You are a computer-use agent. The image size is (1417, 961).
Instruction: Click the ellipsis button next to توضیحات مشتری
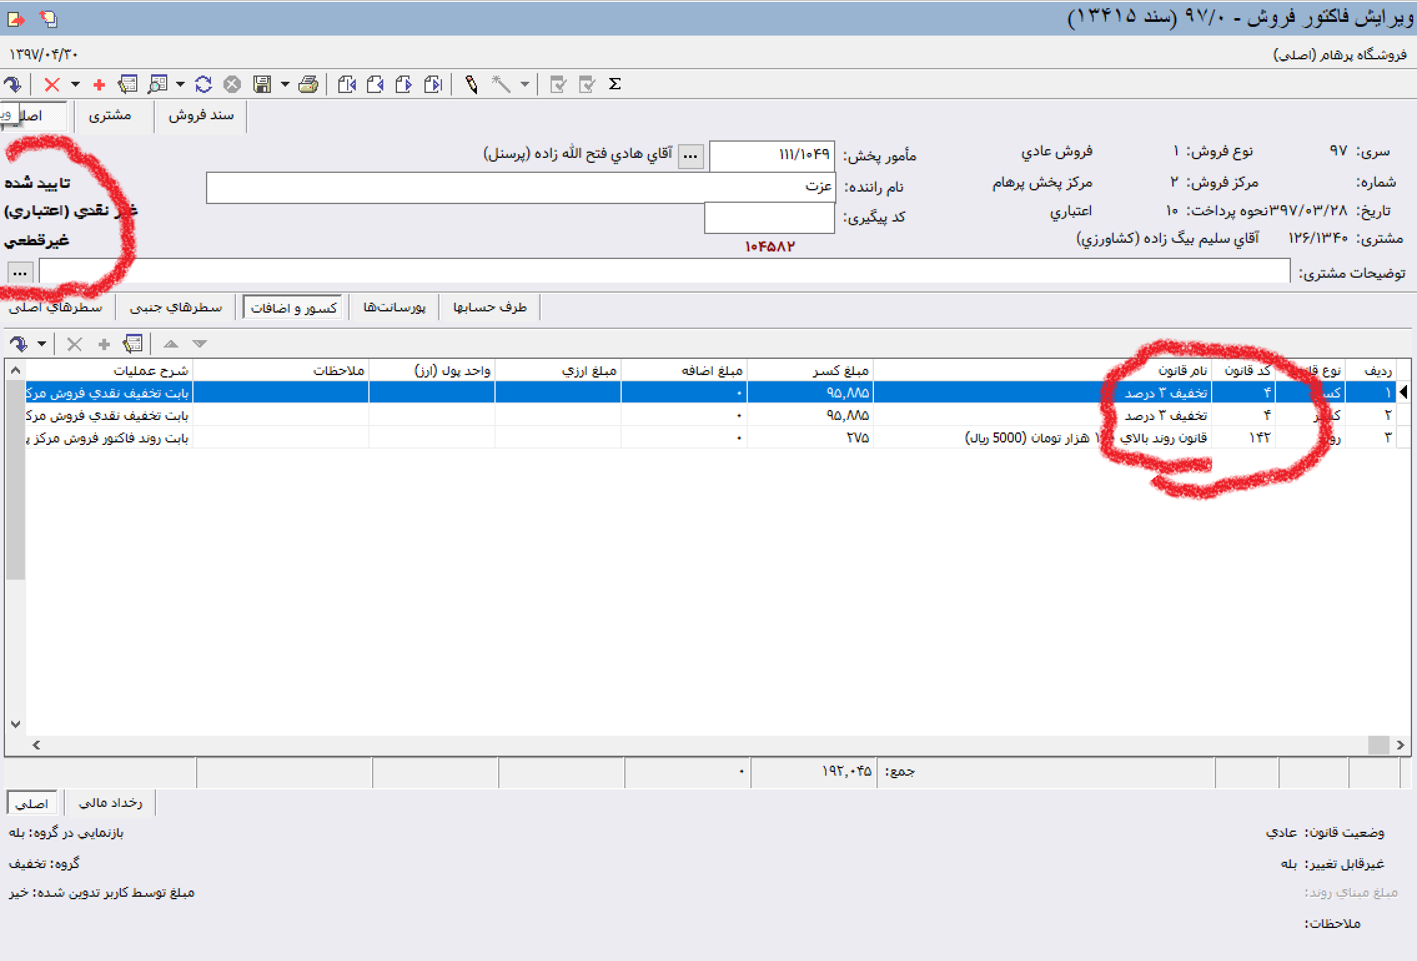pyautogui.click(x=20, y=273)
